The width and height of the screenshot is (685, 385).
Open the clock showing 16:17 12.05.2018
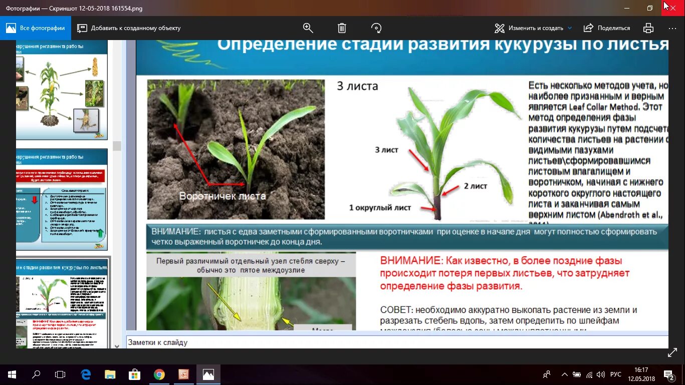coord(641,374)
